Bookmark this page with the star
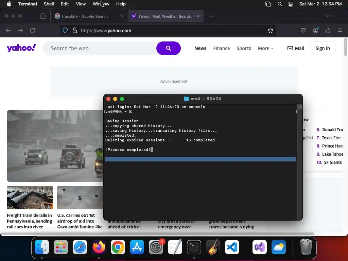Image resolution: width=348 pixels, height=261 pixels. click(270, 30)
